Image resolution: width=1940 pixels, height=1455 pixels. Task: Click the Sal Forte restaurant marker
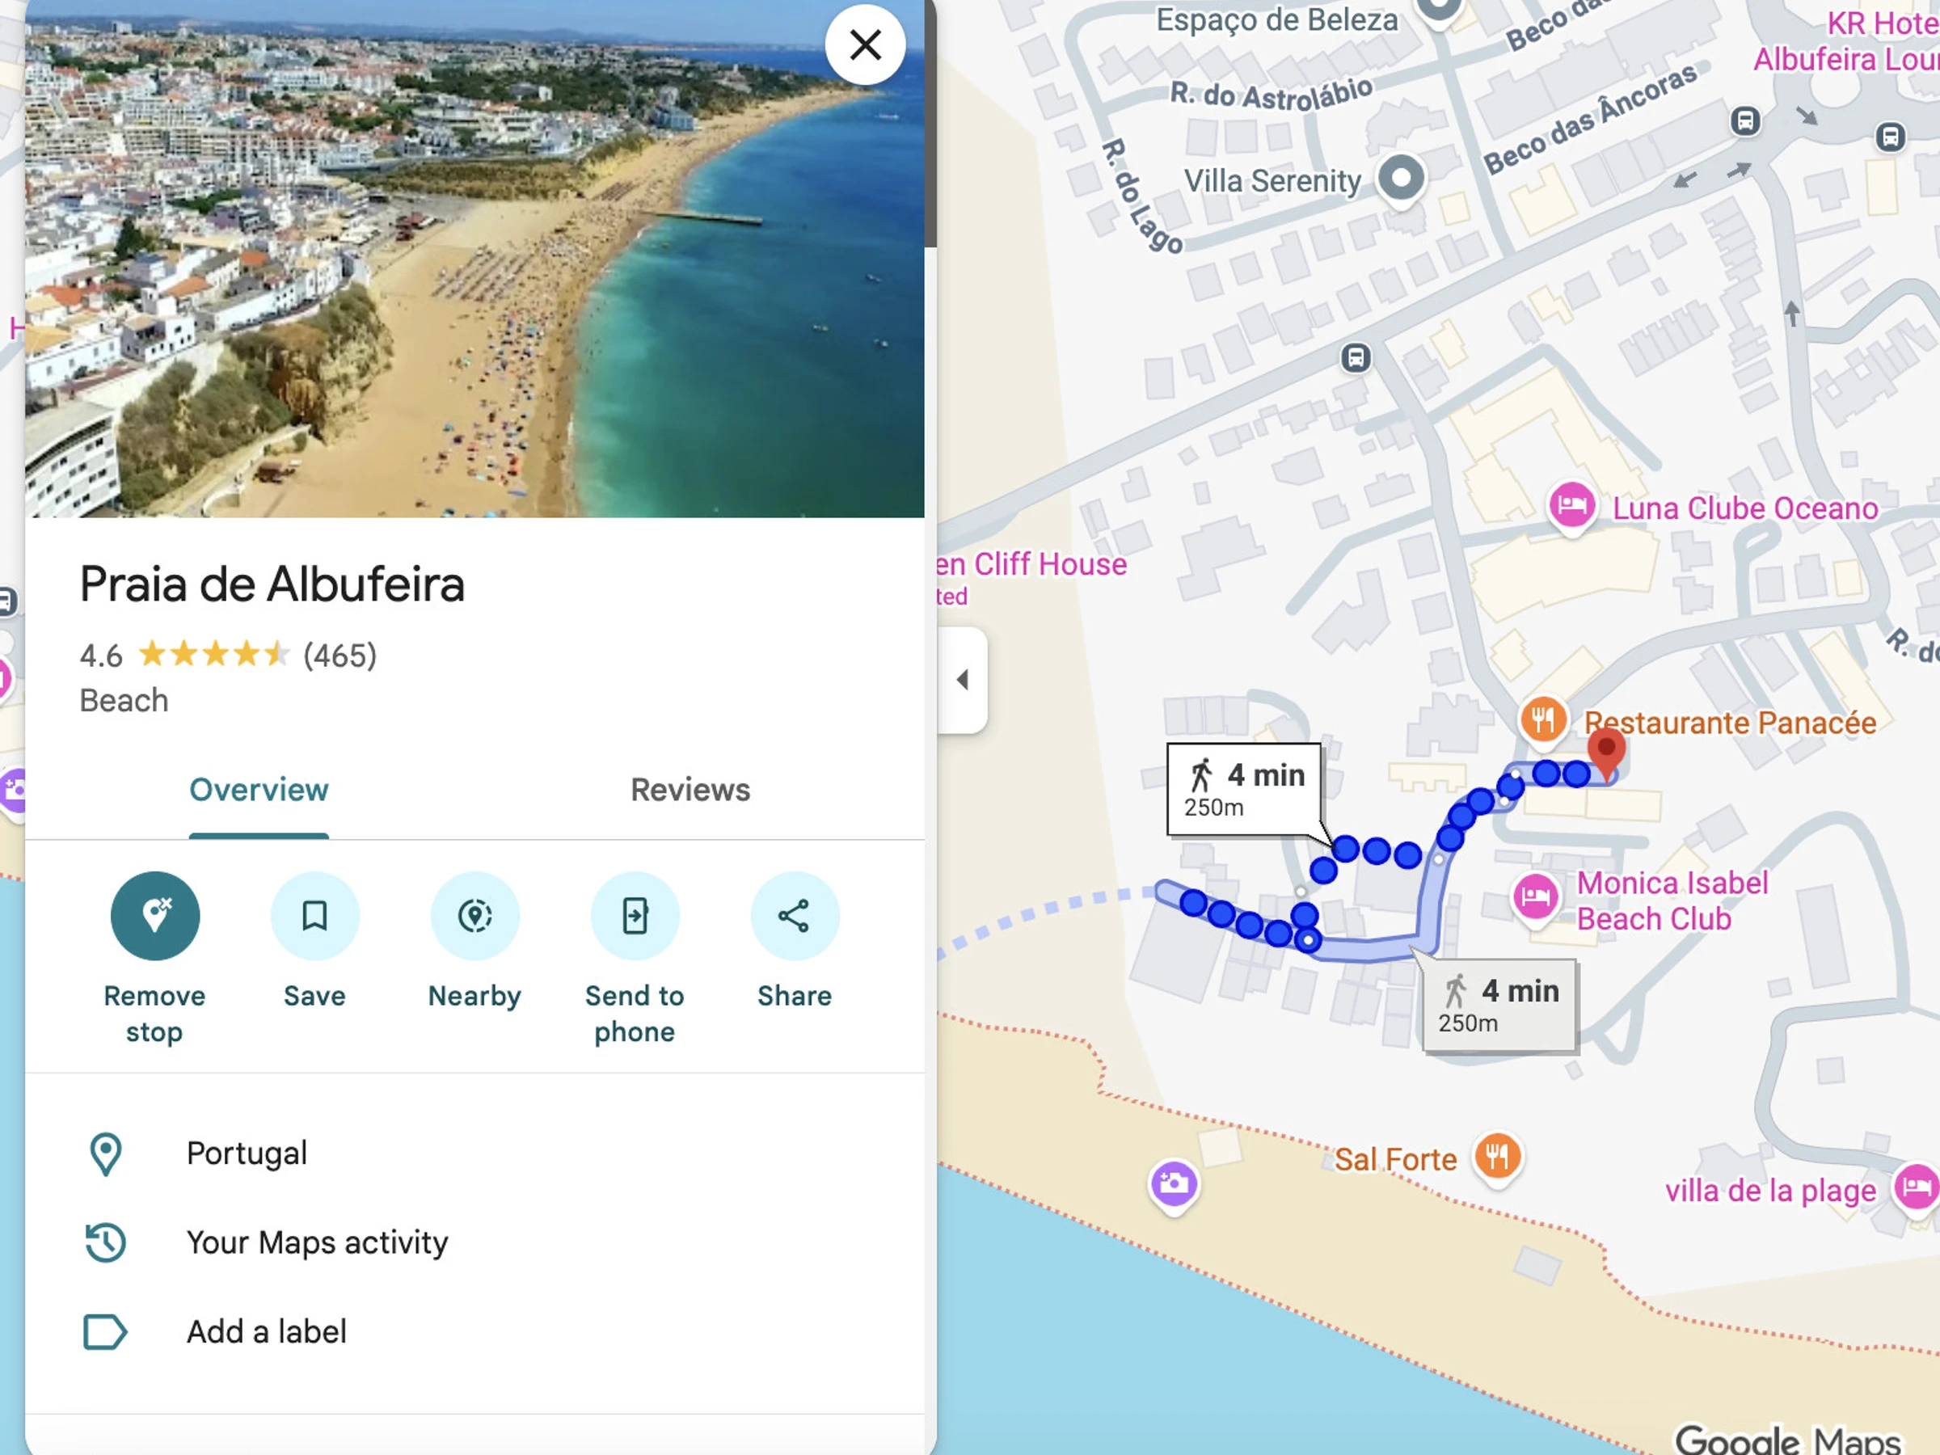pos(1497,1157)
